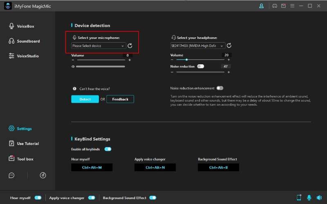
Task: Open the chat support icon in sidebar
Action: [11, 175]
